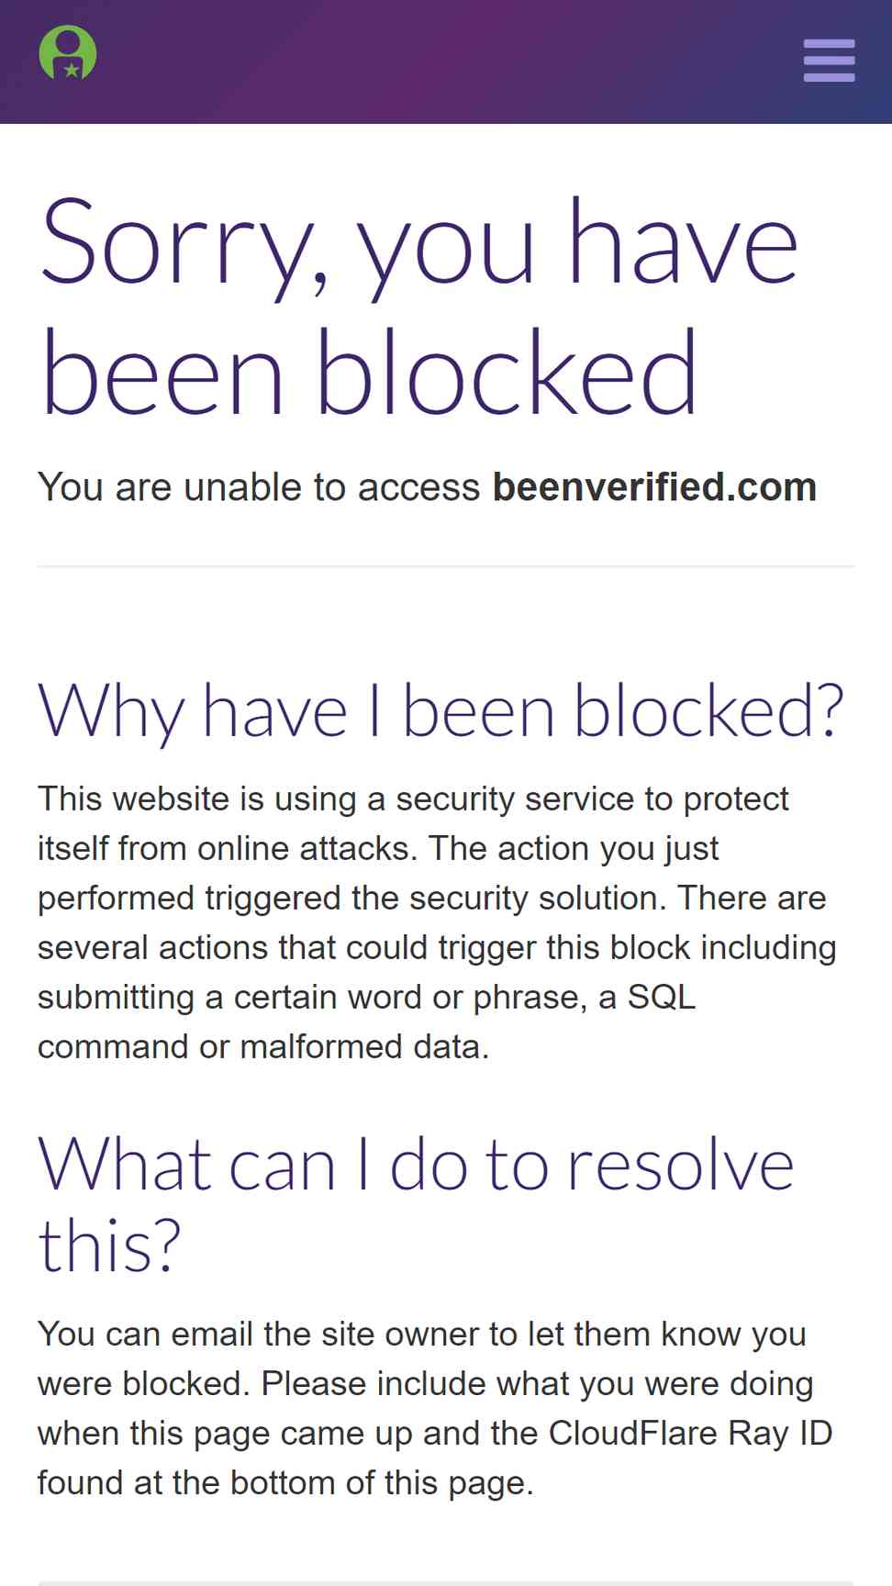Click the 'CloudFlare Ray ID' phrase
This screenshot has width=892, height=1586.
pos(690,1433)
